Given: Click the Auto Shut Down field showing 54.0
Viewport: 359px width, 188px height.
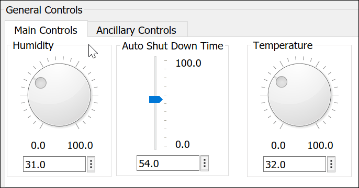Looking at the screenshot, I should [168, 163].
